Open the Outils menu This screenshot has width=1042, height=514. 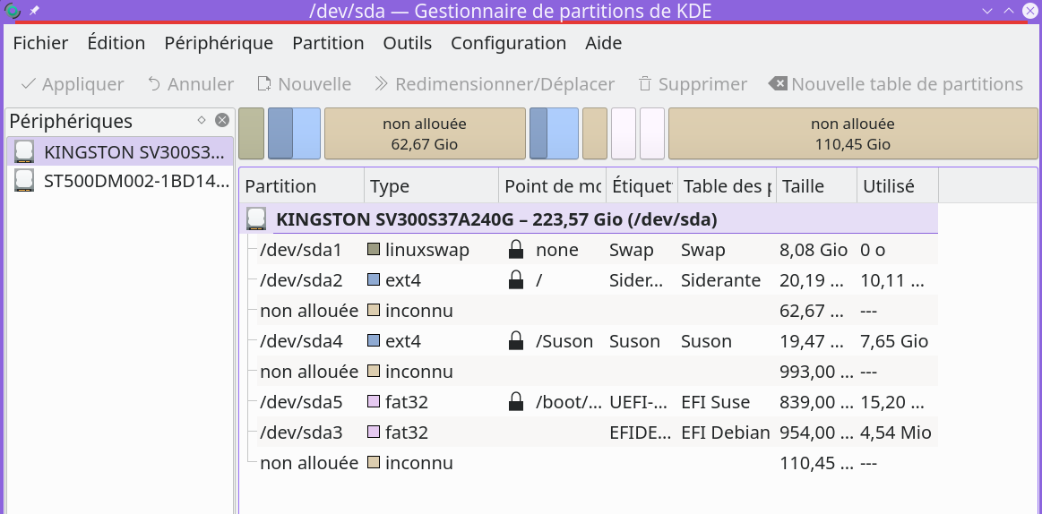click(407, 43)
